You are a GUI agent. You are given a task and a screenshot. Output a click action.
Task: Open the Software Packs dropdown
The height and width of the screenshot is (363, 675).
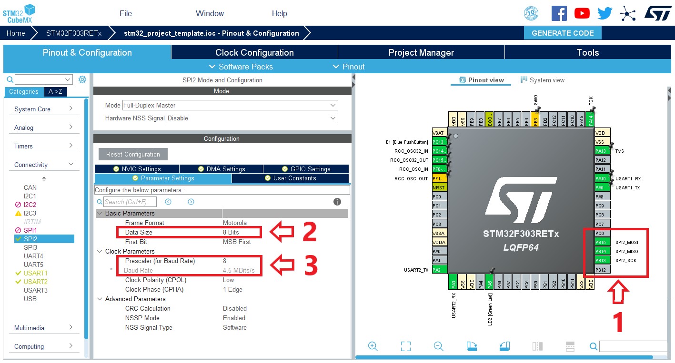241,67
